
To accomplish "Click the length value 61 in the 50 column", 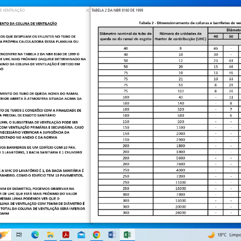I will [x=231, y=61].
